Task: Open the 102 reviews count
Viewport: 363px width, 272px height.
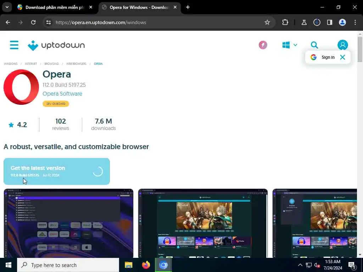Action: [61, 124]
